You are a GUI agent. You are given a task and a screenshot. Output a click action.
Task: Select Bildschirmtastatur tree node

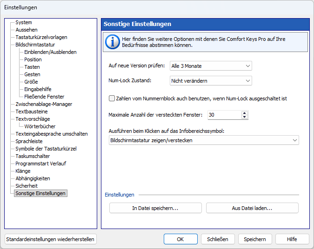[35, 45]
